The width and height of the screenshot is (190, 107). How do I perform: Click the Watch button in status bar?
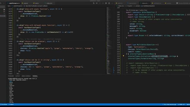click(x=11, y=104)
